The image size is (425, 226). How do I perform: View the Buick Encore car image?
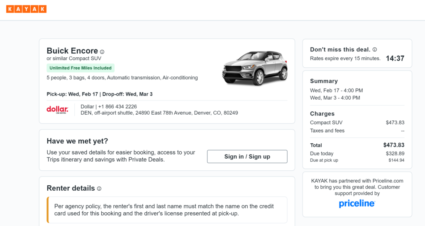tap(255, 68)
